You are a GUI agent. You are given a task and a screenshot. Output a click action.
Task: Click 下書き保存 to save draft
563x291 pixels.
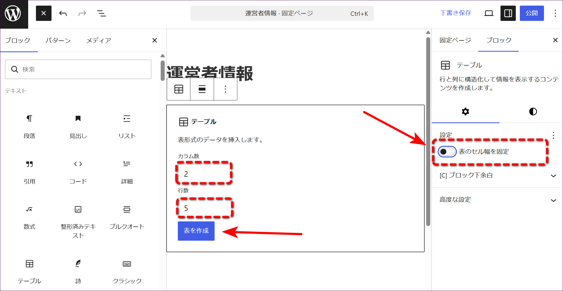(x=455, y=13)
